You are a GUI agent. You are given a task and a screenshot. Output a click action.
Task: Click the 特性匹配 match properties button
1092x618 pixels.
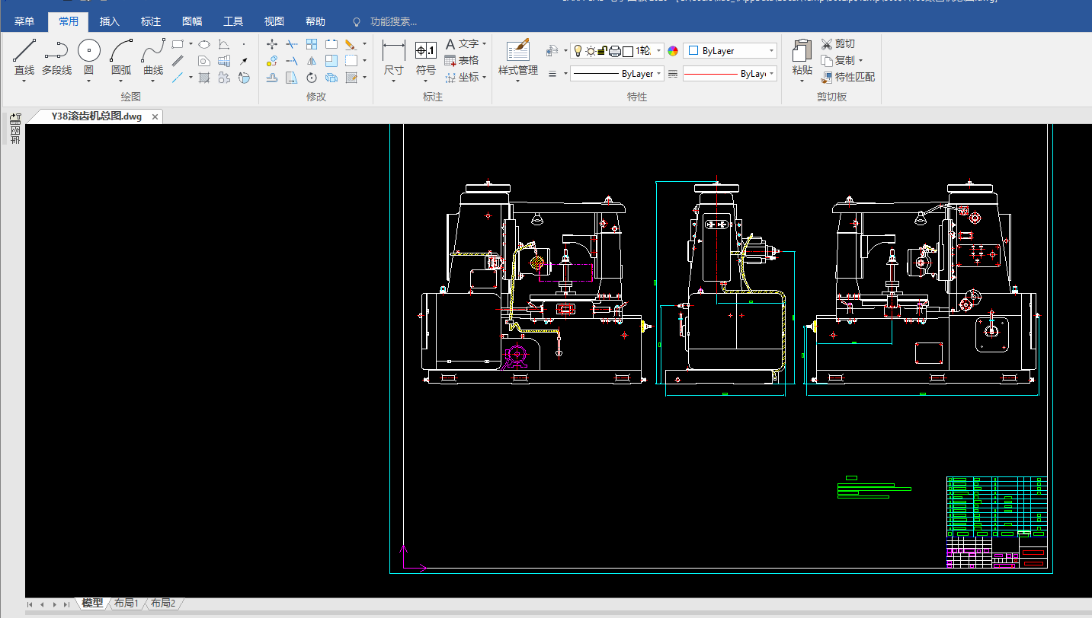pos(847,77)
